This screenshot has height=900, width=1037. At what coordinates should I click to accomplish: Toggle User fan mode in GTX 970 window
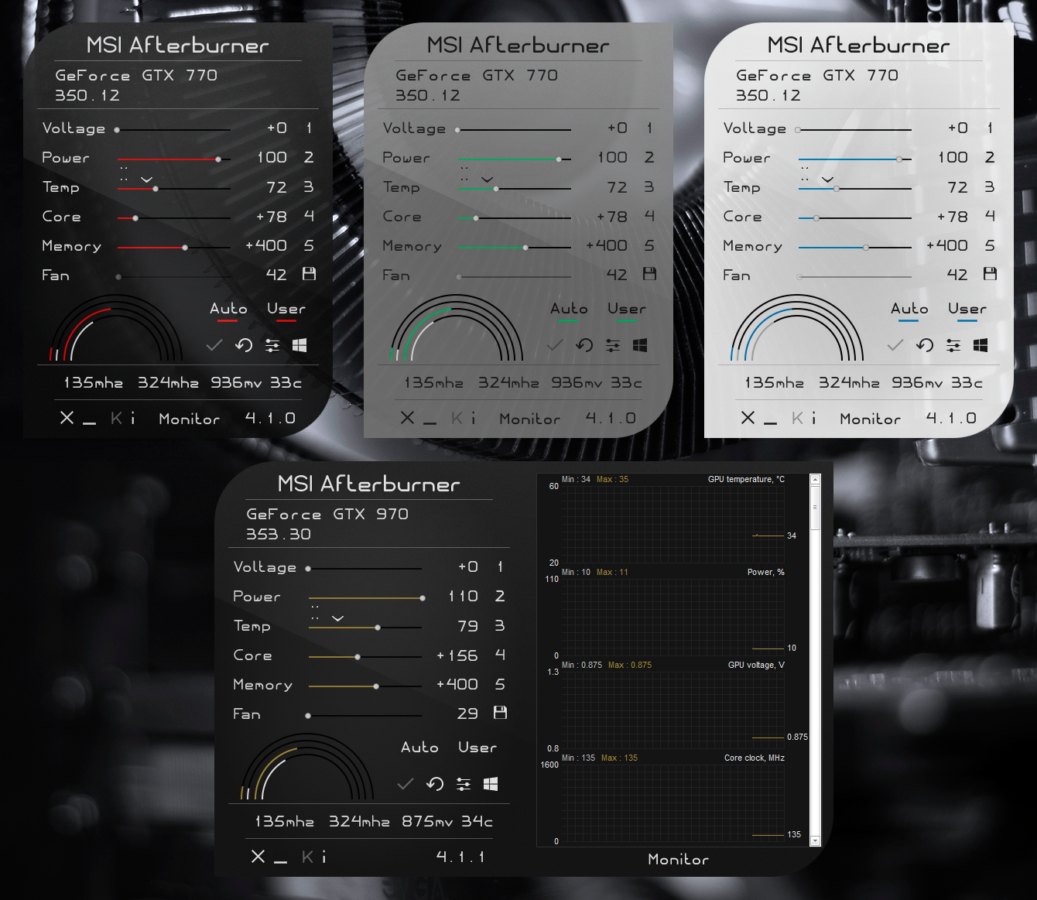point(477,748)
